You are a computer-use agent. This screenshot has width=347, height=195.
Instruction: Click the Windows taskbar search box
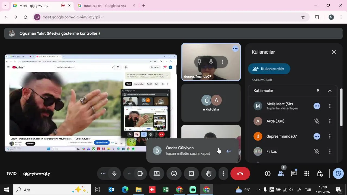click(52, 190)
